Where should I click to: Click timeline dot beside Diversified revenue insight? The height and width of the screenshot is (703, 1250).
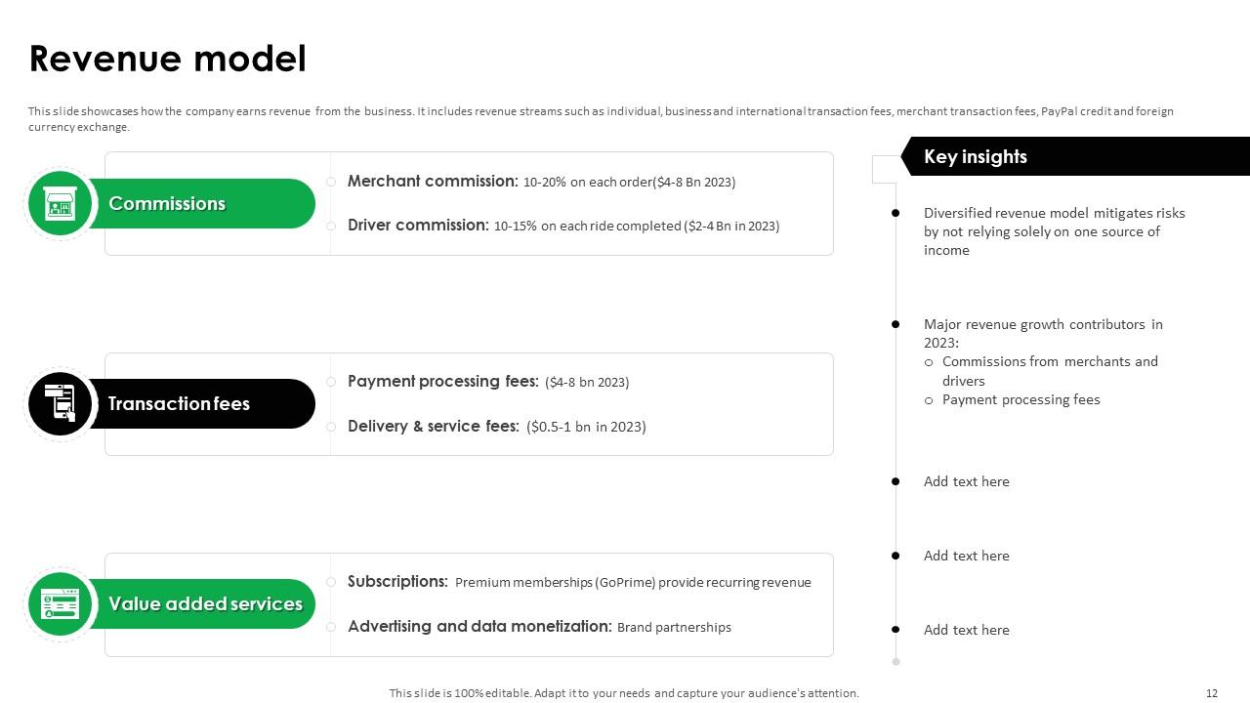tap(896, 213)
